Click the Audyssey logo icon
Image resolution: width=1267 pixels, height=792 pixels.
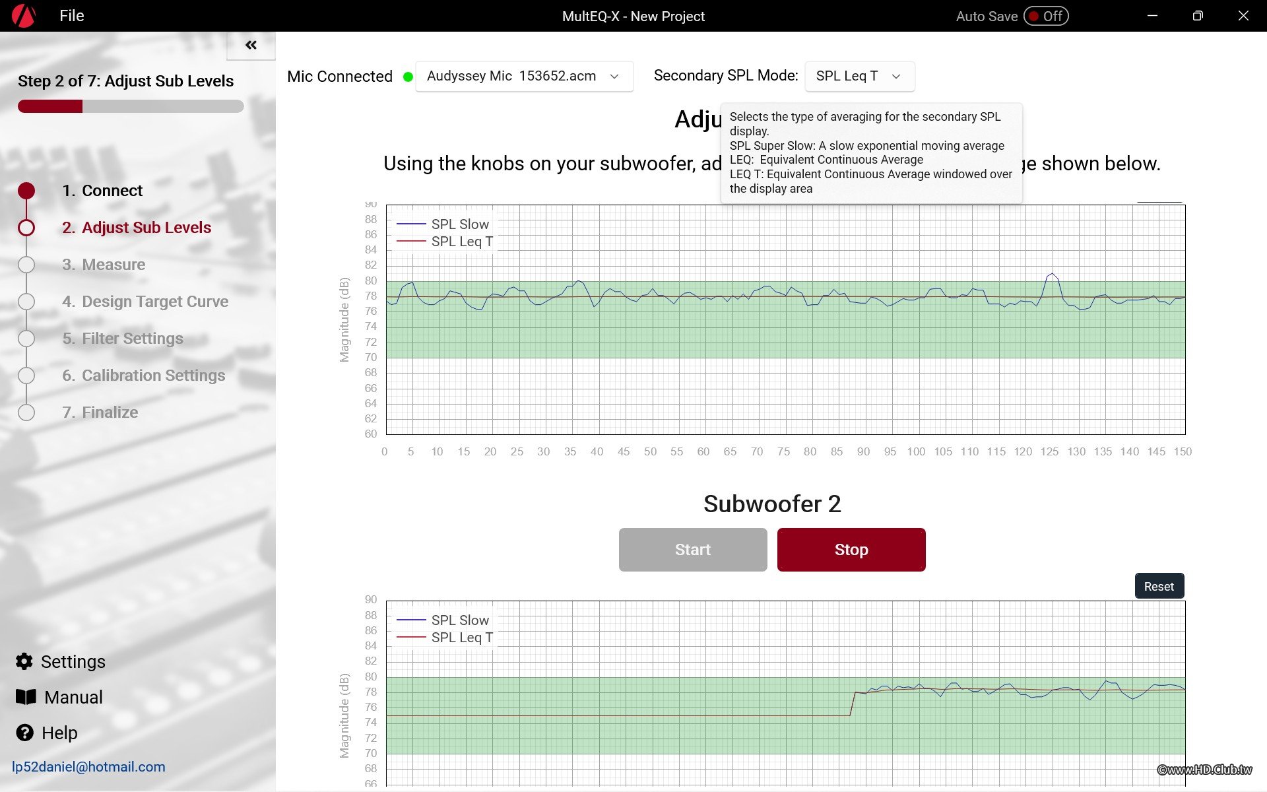pos(24,16)
